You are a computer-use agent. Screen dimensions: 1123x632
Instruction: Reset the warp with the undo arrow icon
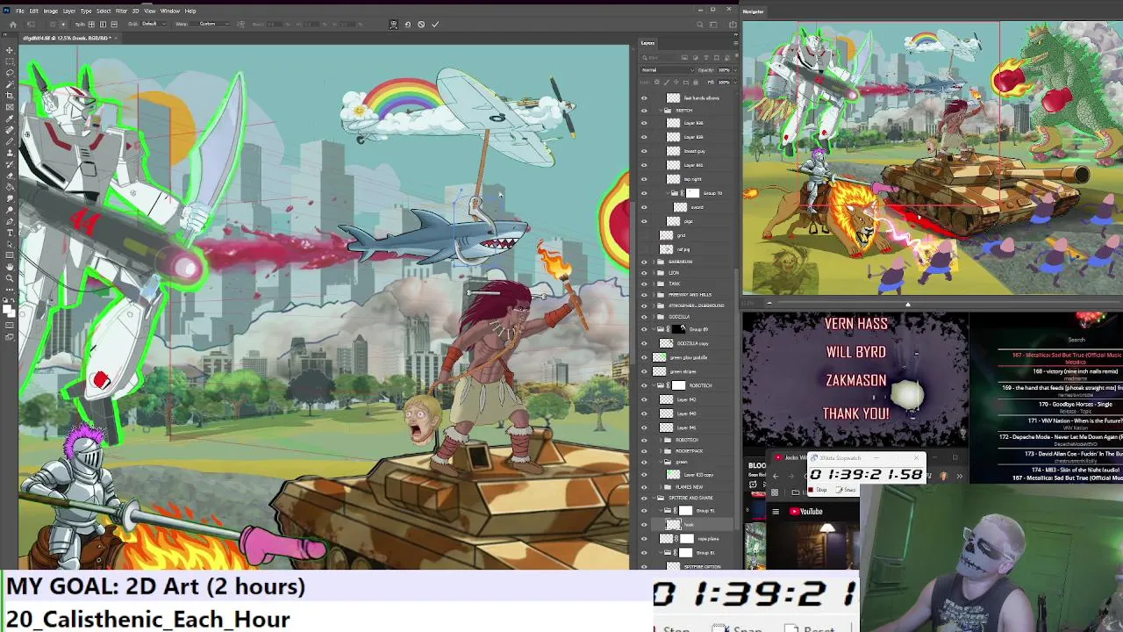click(407, 24)
